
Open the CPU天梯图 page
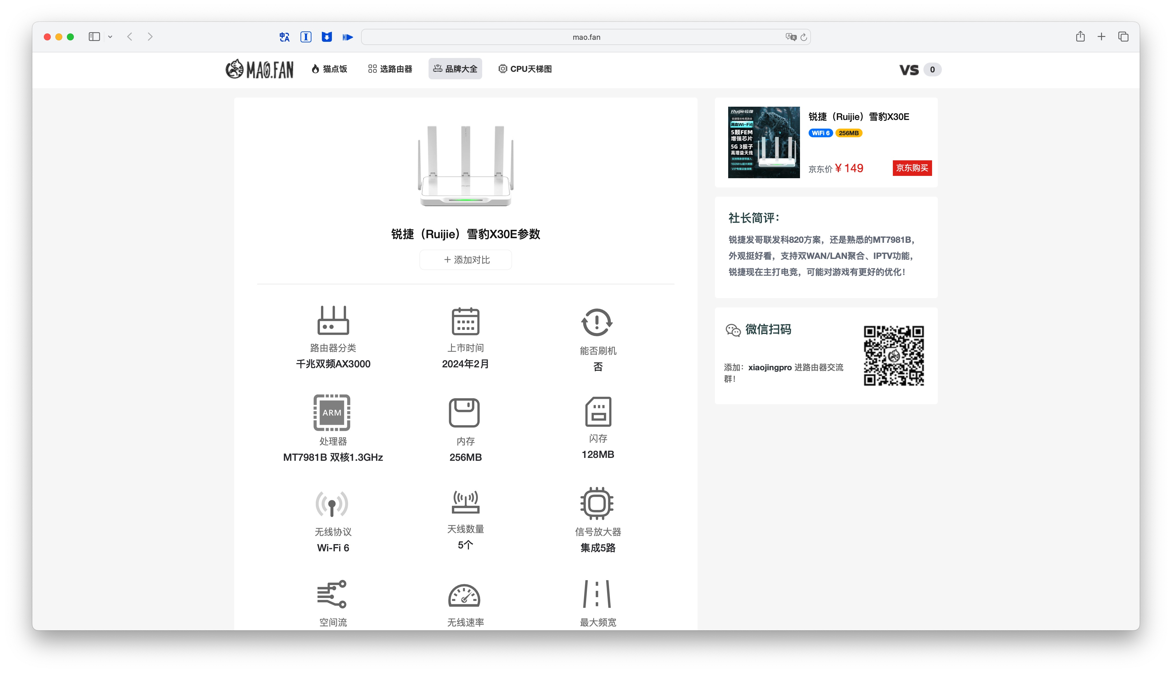point(525,69)
